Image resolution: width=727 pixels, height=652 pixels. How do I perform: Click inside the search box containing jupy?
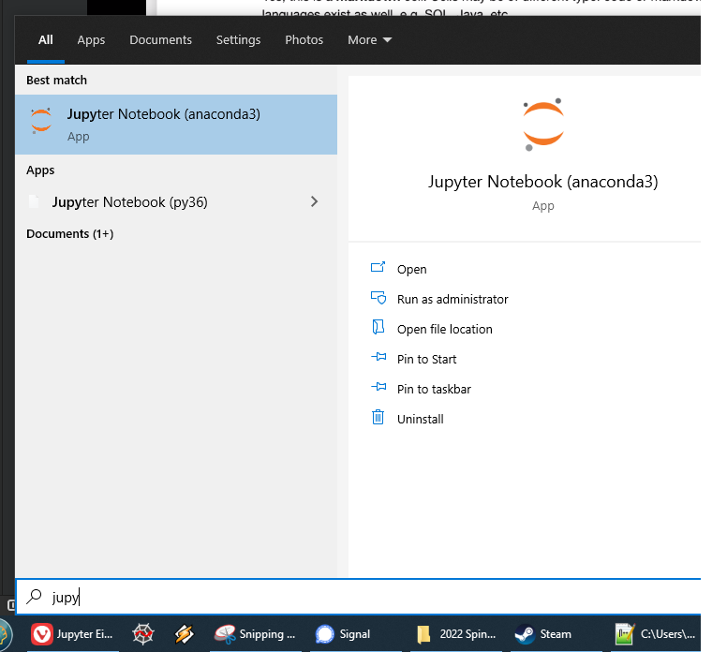(358, 597)
